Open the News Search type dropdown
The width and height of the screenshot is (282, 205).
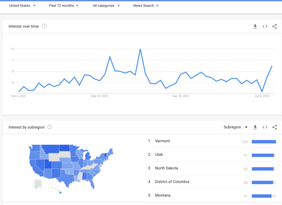[x=146, y=6]
